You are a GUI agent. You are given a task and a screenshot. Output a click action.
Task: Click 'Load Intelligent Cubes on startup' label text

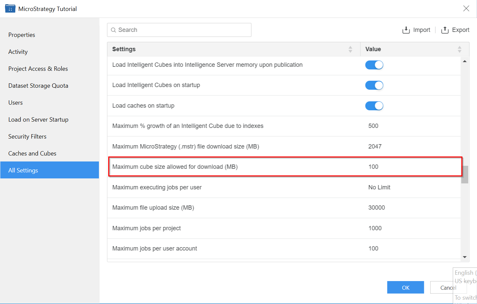(156, 85)
